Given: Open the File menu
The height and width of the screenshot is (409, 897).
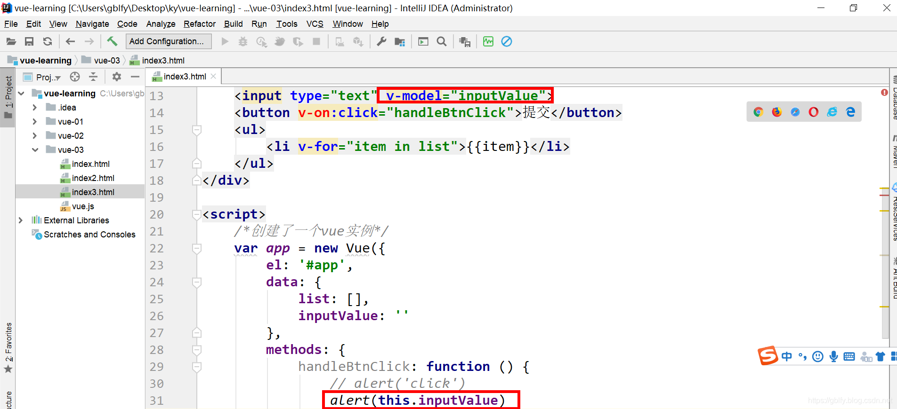Looking at the screenshot, I should (x=11, y=24).
